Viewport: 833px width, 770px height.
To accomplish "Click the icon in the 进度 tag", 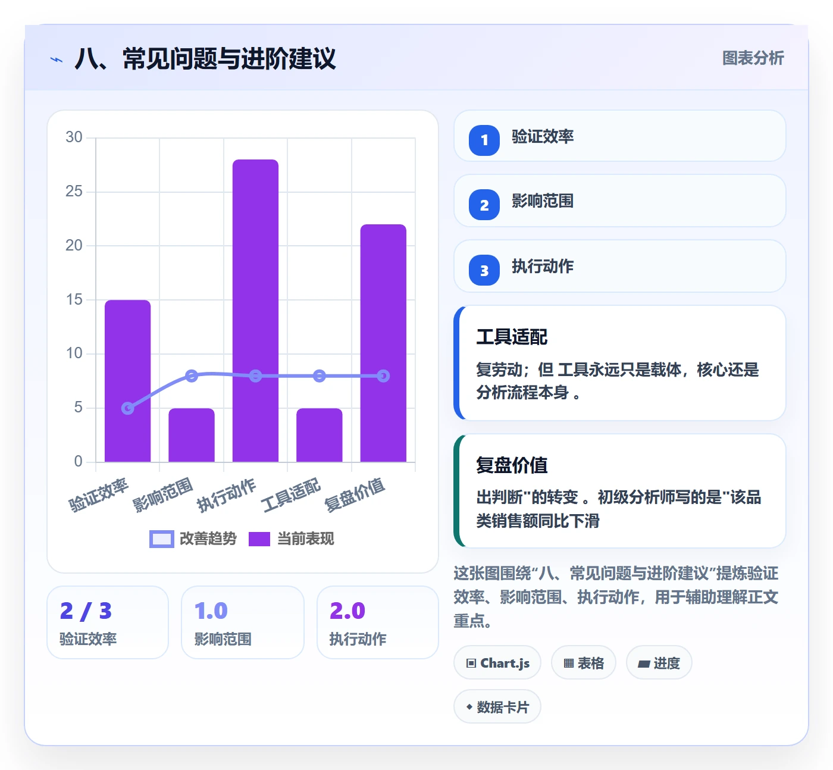I will point(644,663).
